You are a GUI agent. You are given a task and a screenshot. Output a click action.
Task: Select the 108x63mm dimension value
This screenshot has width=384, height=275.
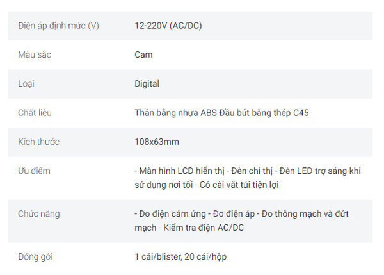click(156, 142)
